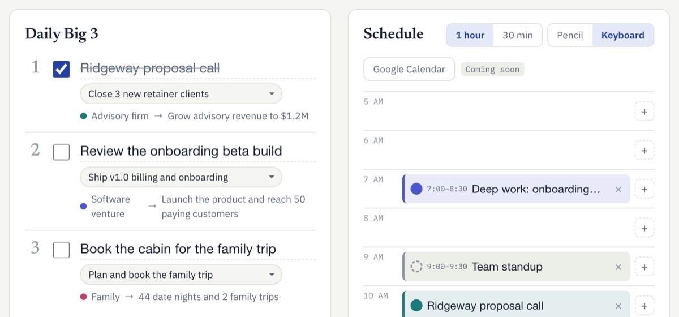
Task: Add an event at 7 AM
Action: 644,189
